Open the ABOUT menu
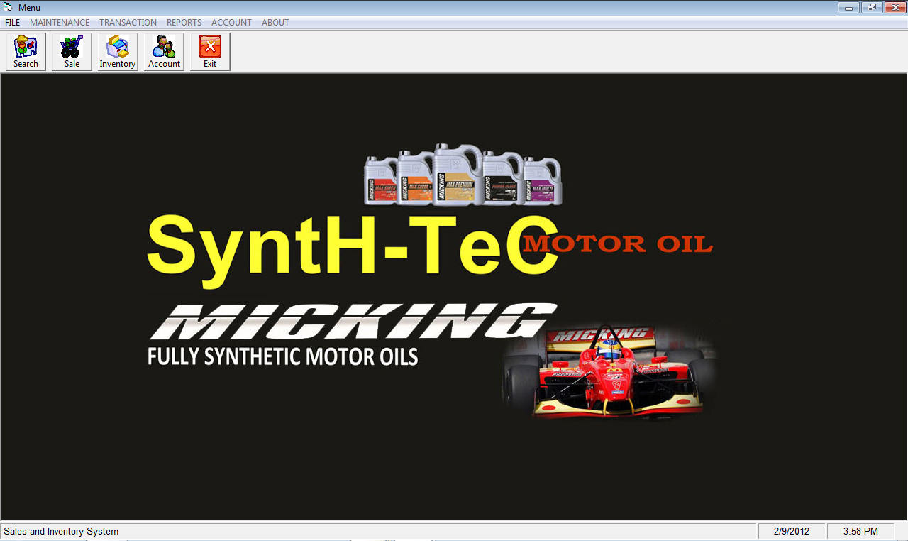The image size is (908, 541). tap(275, 23)
